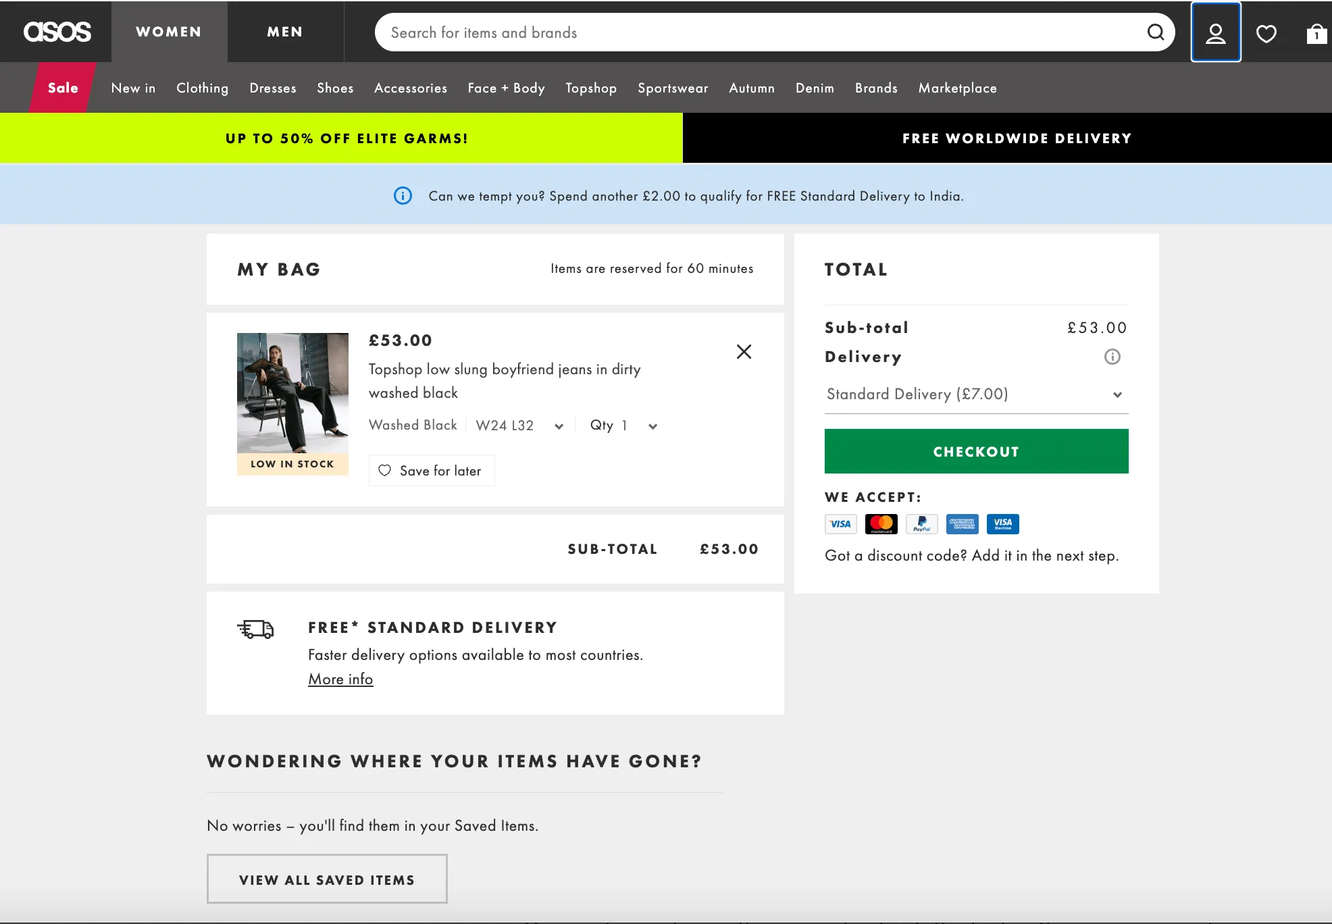The image size is (1332, 924).
Task: Save the Topshop jeans for later
Action: (431, 470)
